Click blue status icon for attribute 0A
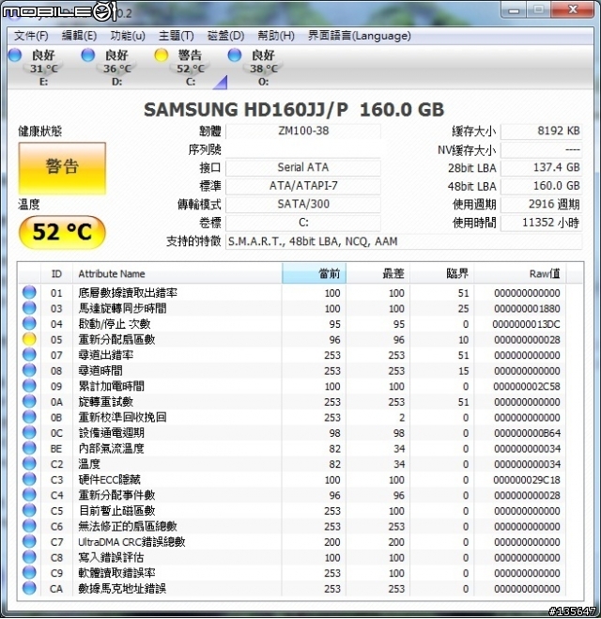The width and height of the screenshot is (601, 619). pyautogui.click(x=29, y=401)
